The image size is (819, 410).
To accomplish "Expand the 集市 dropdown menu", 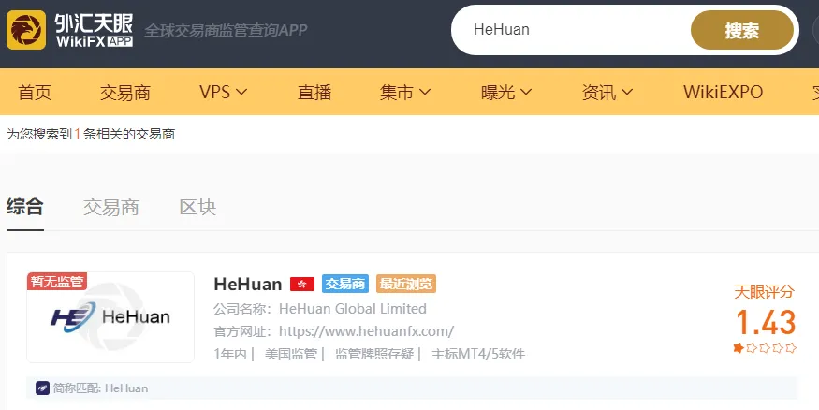I will (x=405, y=92).
